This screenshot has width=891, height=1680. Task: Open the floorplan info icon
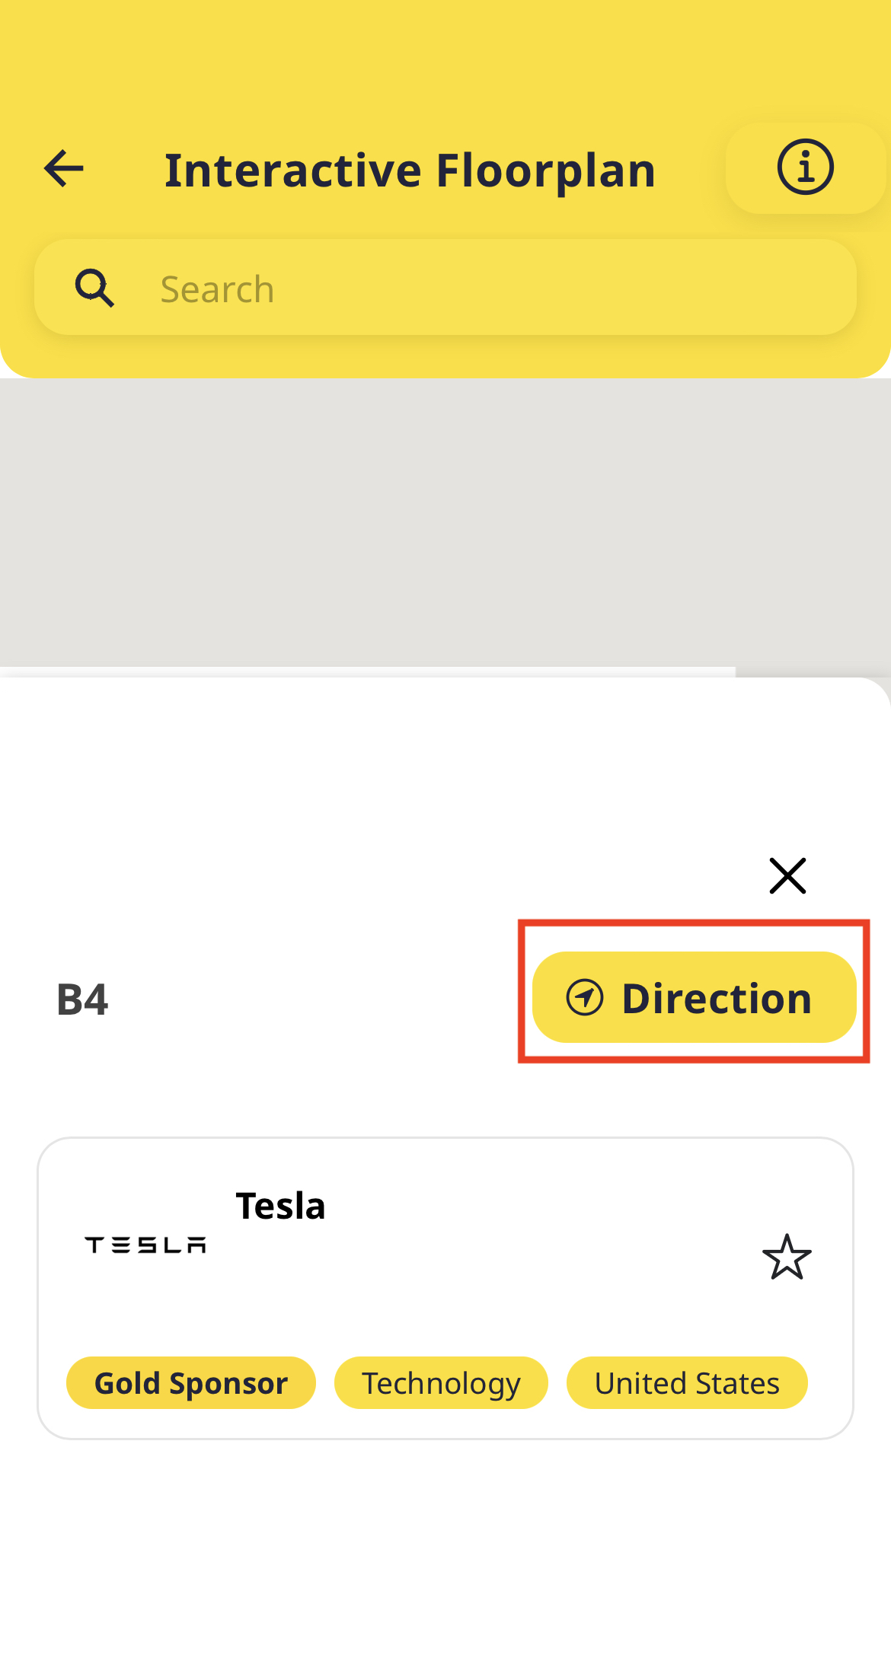805,167
